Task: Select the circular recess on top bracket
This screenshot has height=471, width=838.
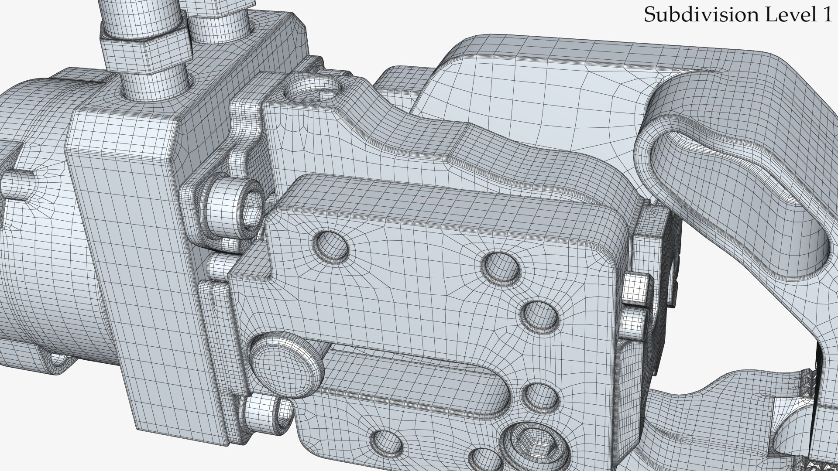Action: [x=312, y=91]
